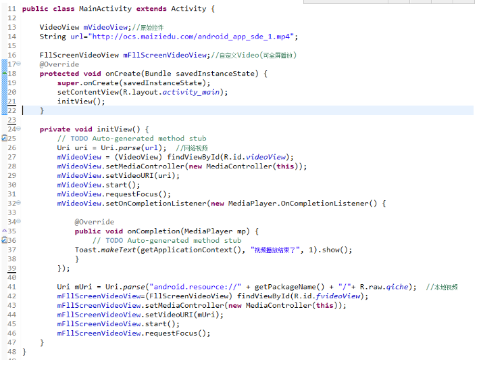Click line number 48 in the gutter
This screenshot has height=366, width=481.
(x=11, y=352)
